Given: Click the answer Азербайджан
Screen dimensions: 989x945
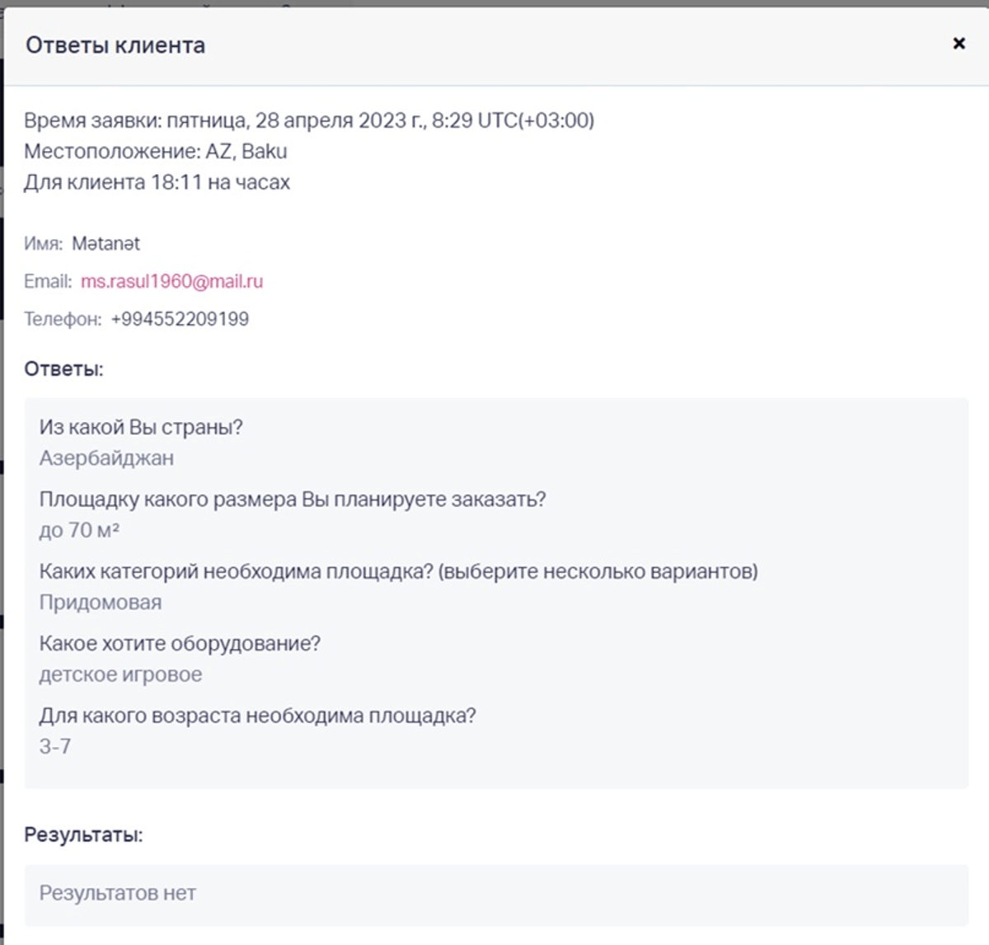Looking at the screenshot, I should pyautogui.click(x=106, y=458).
